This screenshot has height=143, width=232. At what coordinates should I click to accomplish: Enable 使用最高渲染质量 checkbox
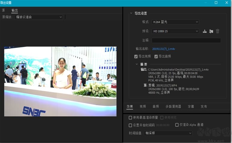coord(130,118)
